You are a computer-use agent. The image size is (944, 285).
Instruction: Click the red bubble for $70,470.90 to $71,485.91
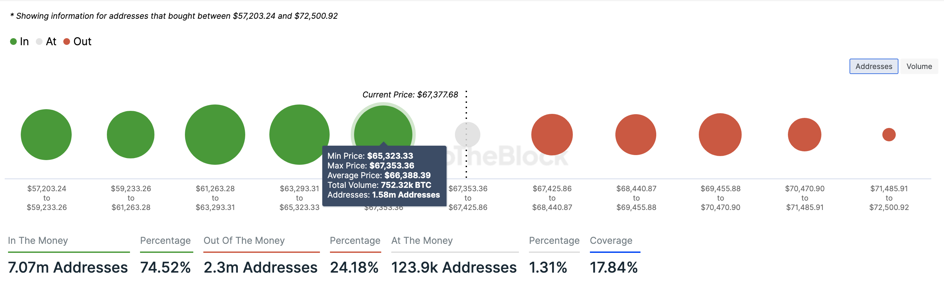[804, 134]
